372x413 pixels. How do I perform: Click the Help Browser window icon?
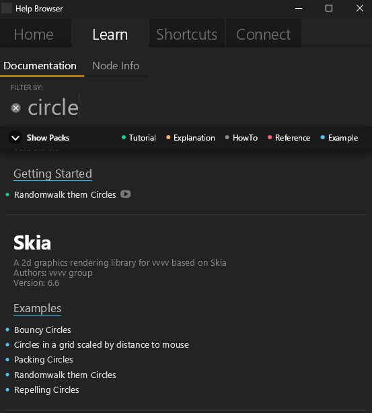(7, 8)
